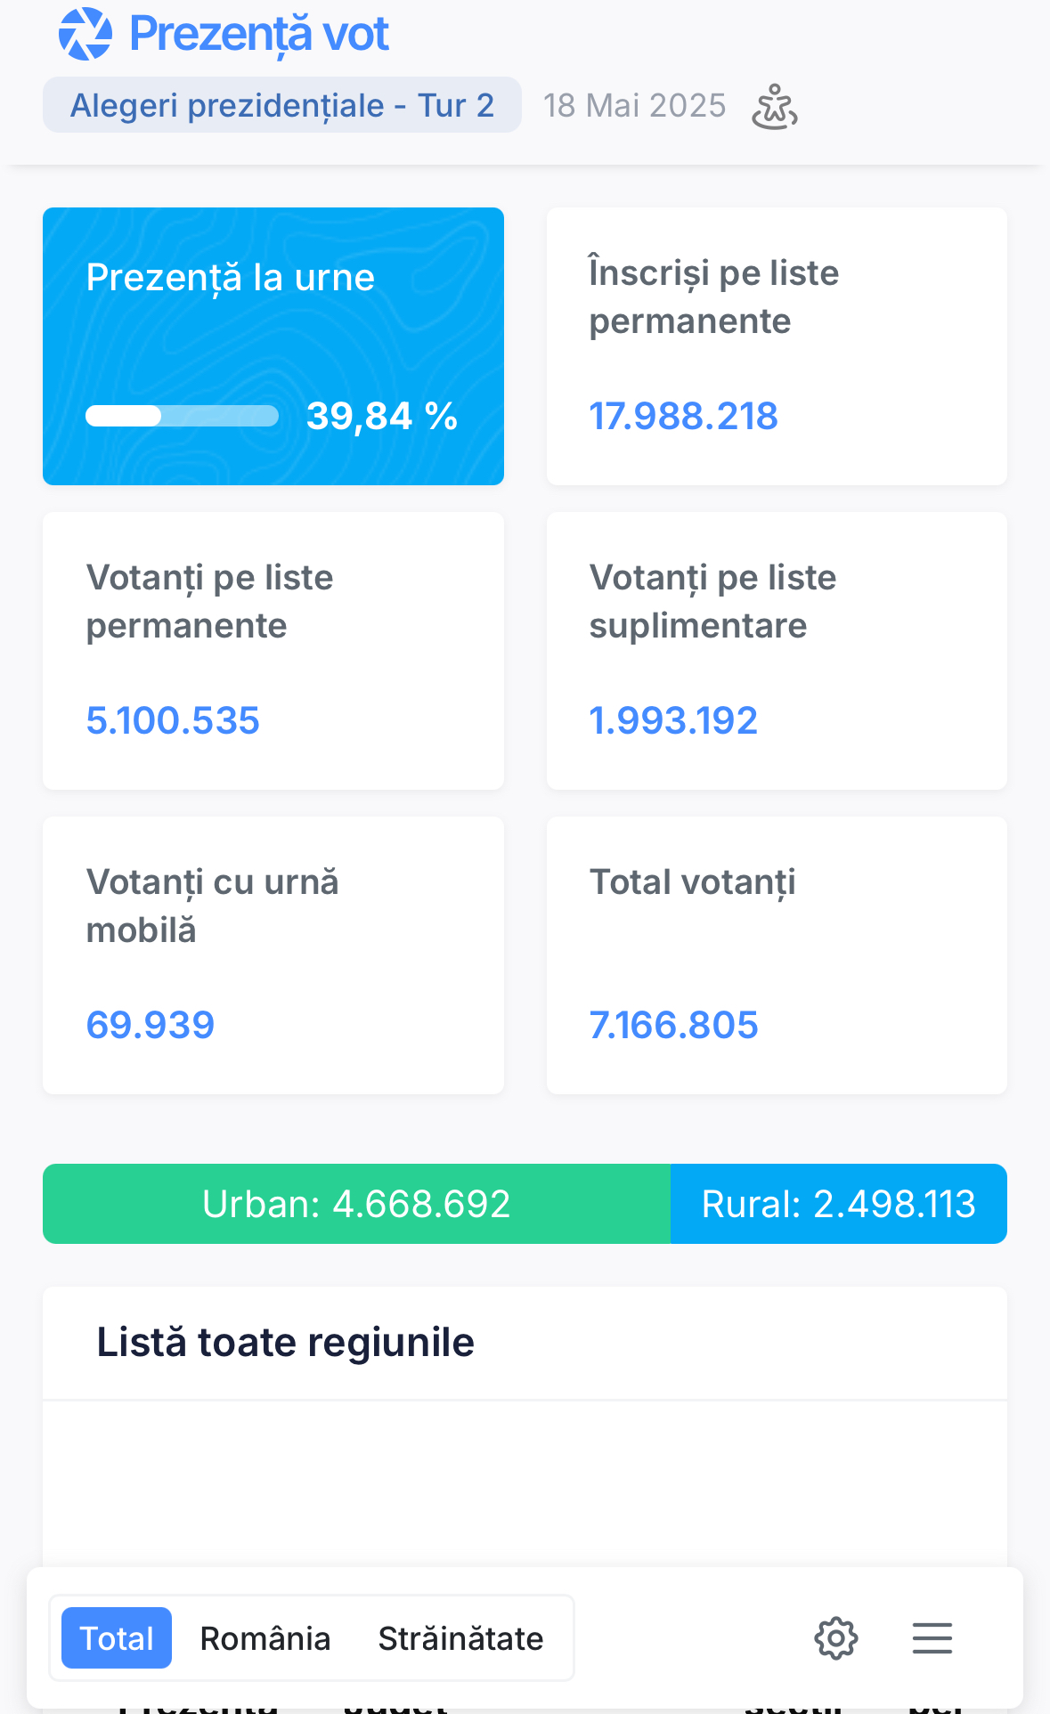The height and width of the screenshot is (1714, 1050).
Task: Switch to the Total tab
Action: [117, 1637]
